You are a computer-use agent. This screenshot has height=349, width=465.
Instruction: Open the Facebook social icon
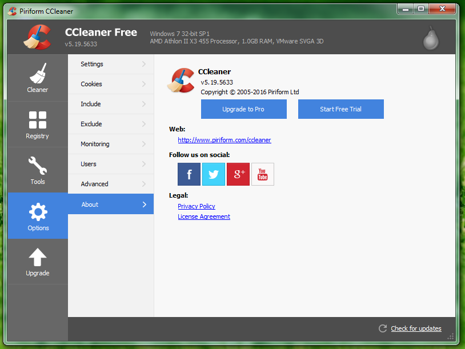[189, 174]
